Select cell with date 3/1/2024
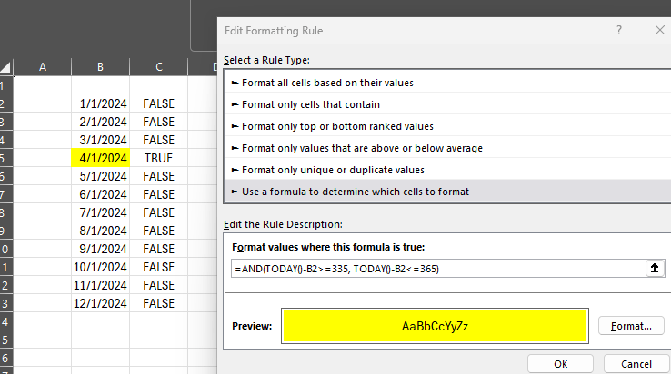 [101, 140]
